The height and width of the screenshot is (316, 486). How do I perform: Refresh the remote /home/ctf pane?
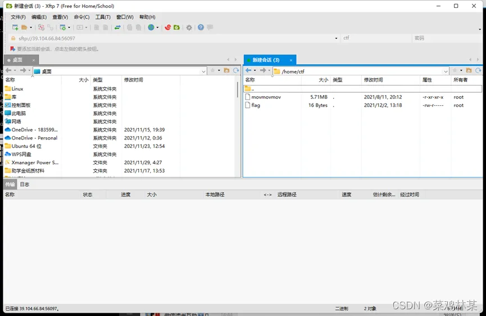pyautogui.click(x=478, y=71)
